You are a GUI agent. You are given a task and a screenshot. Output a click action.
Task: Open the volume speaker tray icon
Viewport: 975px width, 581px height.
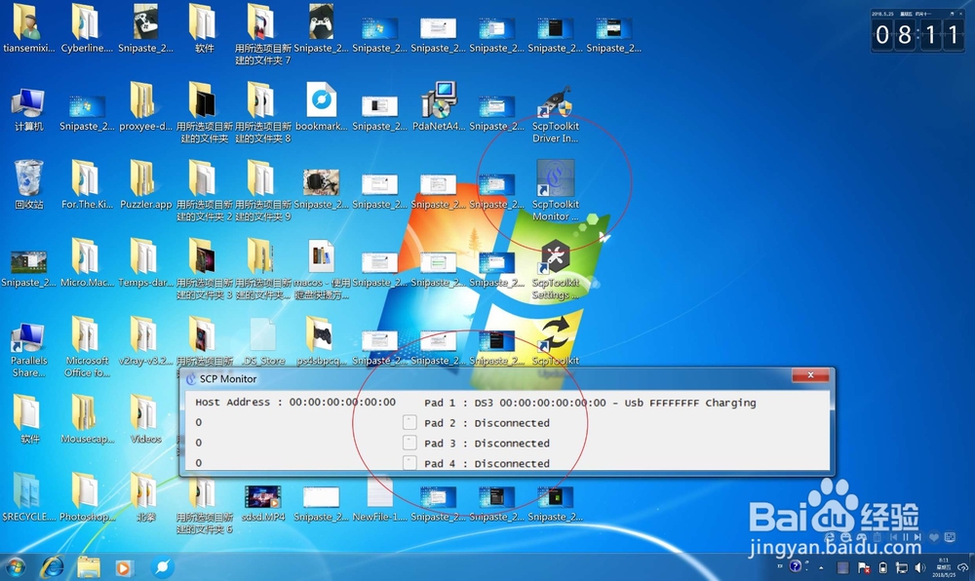920,567
